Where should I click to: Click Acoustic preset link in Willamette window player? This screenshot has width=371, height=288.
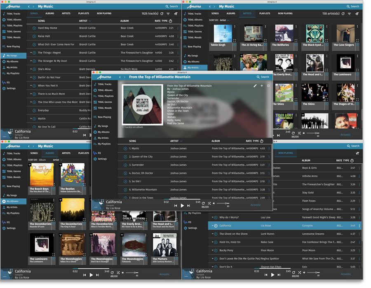(x=256, y=205)
